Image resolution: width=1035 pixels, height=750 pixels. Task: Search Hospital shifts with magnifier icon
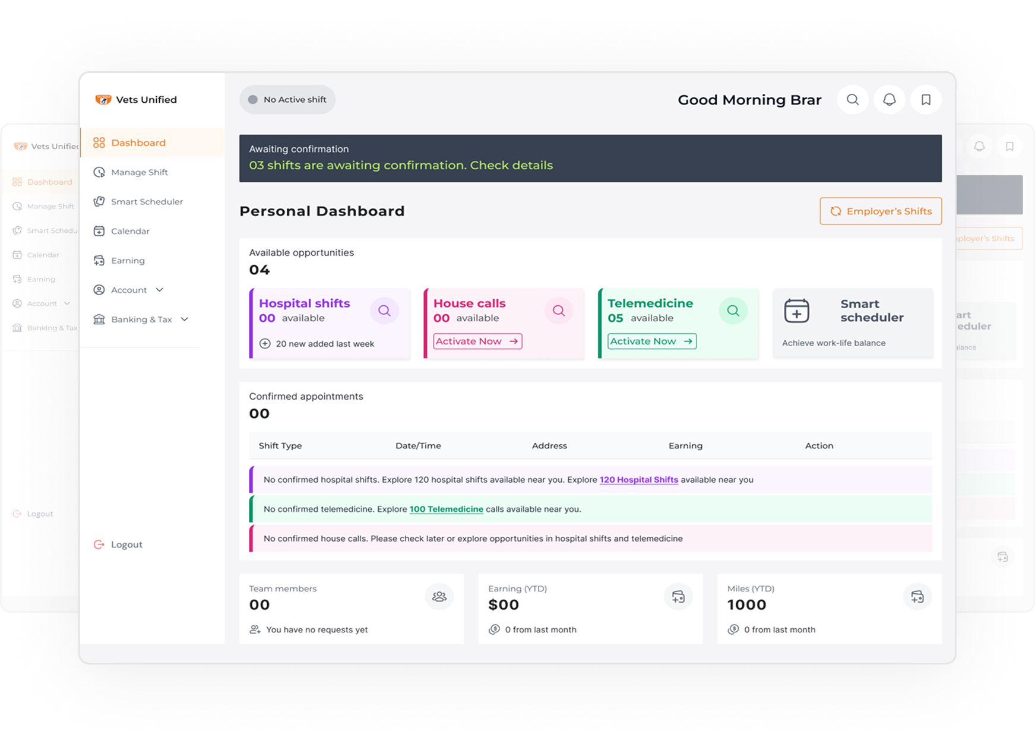384,311
